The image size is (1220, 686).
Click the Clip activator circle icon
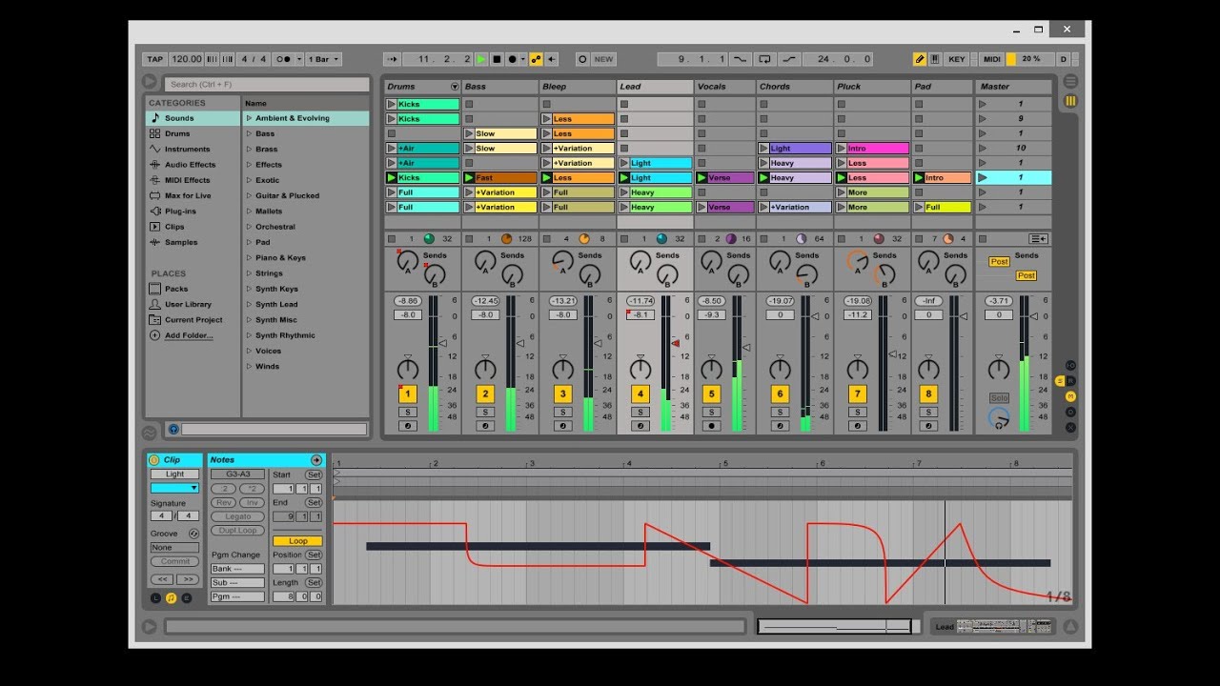coord(154,460)
